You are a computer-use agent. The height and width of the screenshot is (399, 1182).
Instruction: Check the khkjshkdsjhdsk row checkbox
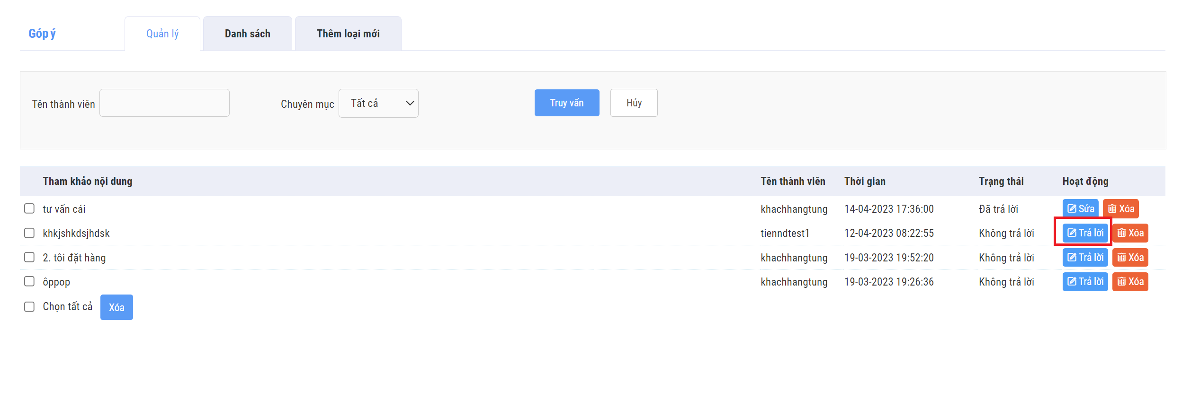pyautogui.click(x=29, y=233)
